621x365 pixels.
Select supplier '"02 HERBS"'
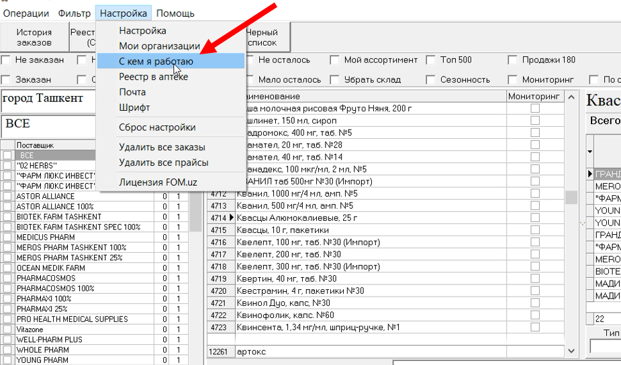click(56, 166)
